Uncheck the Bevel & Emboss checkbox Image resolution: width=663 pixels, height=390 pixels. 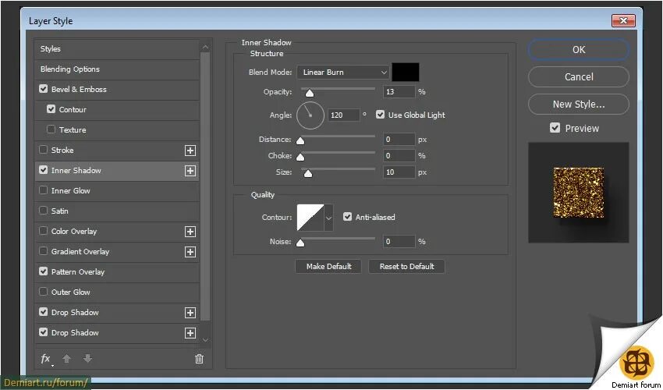43,89
